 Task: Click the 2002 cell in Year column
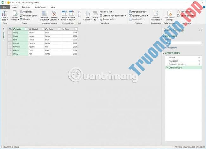point(69,40)
